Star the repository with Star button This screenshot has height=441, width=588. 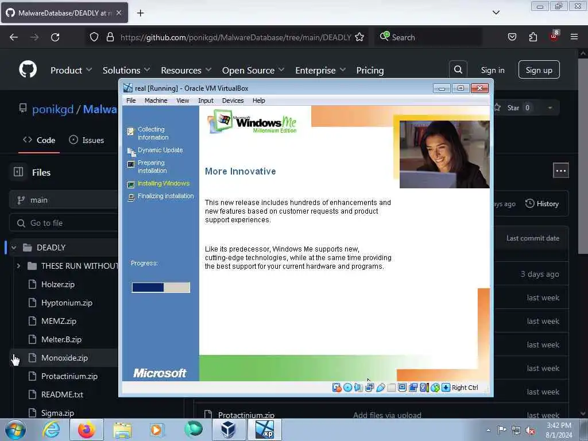point(513,107)
